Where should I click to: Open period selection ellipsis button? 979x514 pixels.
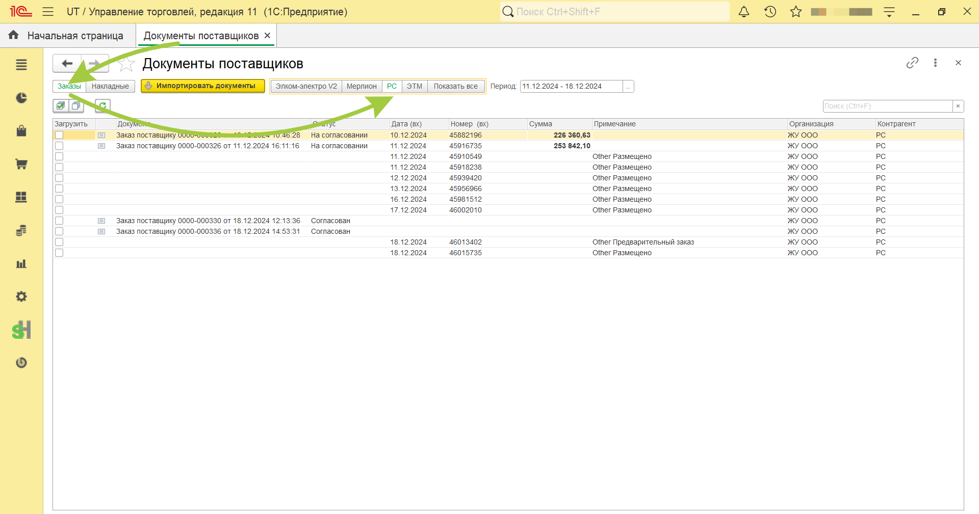coord(628,87)
